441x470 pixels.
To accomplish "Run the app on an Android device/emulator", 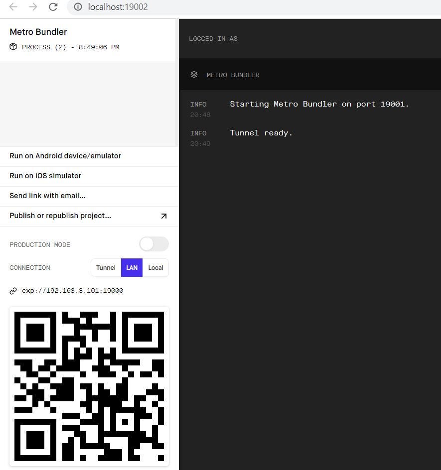I will click(65, 156).
